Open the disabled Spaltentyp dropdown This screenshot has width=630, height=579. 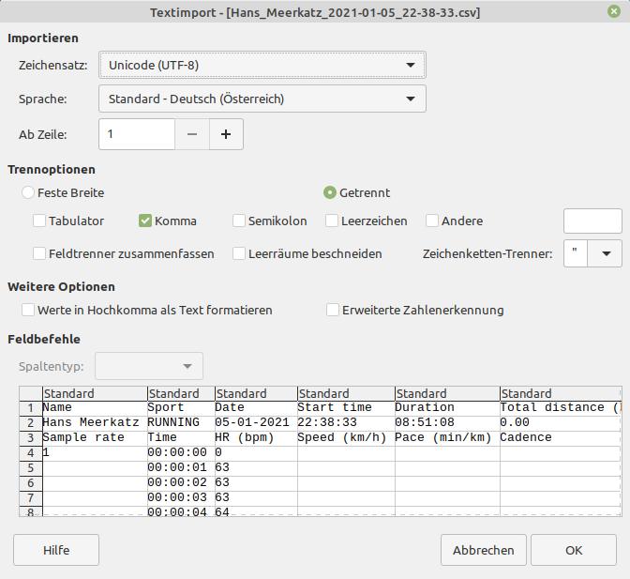click(149, 366)
